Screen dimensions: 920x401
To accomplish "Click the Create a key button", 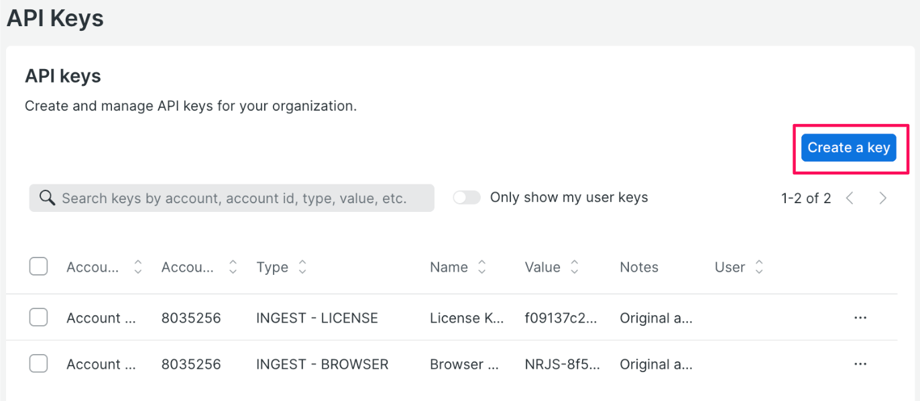I will point(848,148).
